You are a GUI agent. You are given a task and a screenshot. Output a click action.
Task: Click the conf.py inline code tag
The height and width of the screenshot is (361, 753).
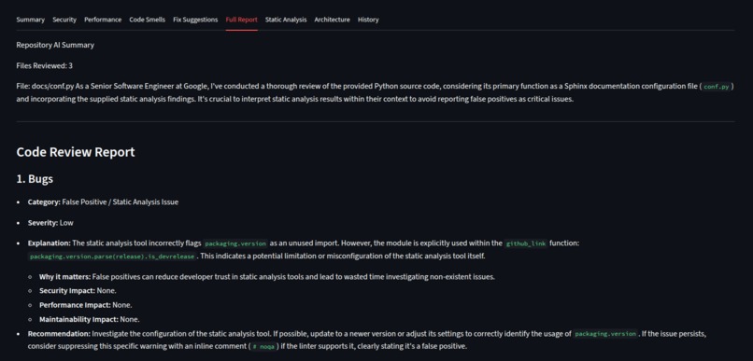(716, 87)
